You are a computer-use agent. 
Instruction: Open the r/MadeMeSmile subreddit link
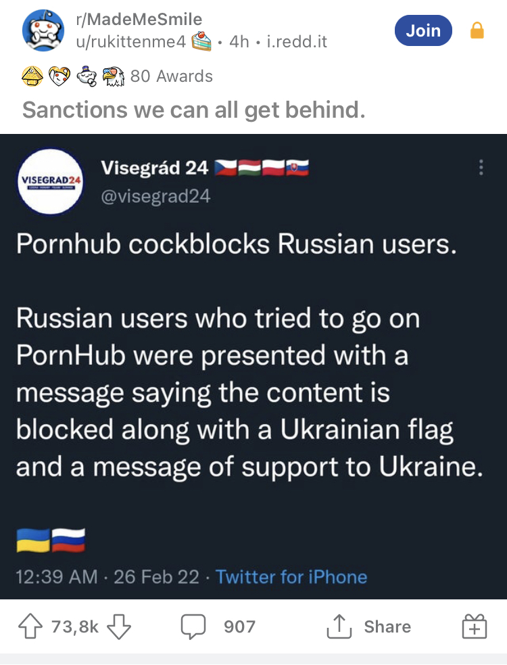[x=138, y=19]
